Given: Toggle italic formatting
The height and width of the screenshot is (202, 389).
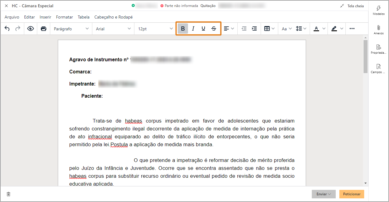Looking at the screenshot, I should [193, 28].
